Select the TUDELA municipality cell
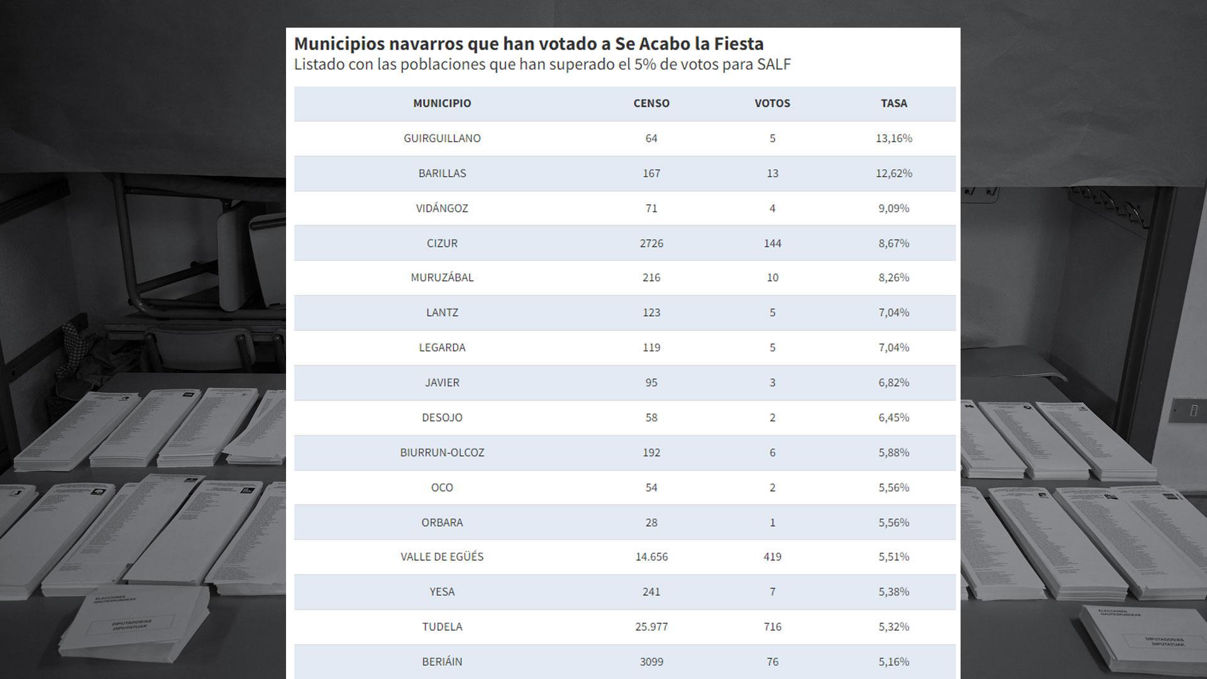This screenshot has height=679, width=1207. [x=442, y=626]
